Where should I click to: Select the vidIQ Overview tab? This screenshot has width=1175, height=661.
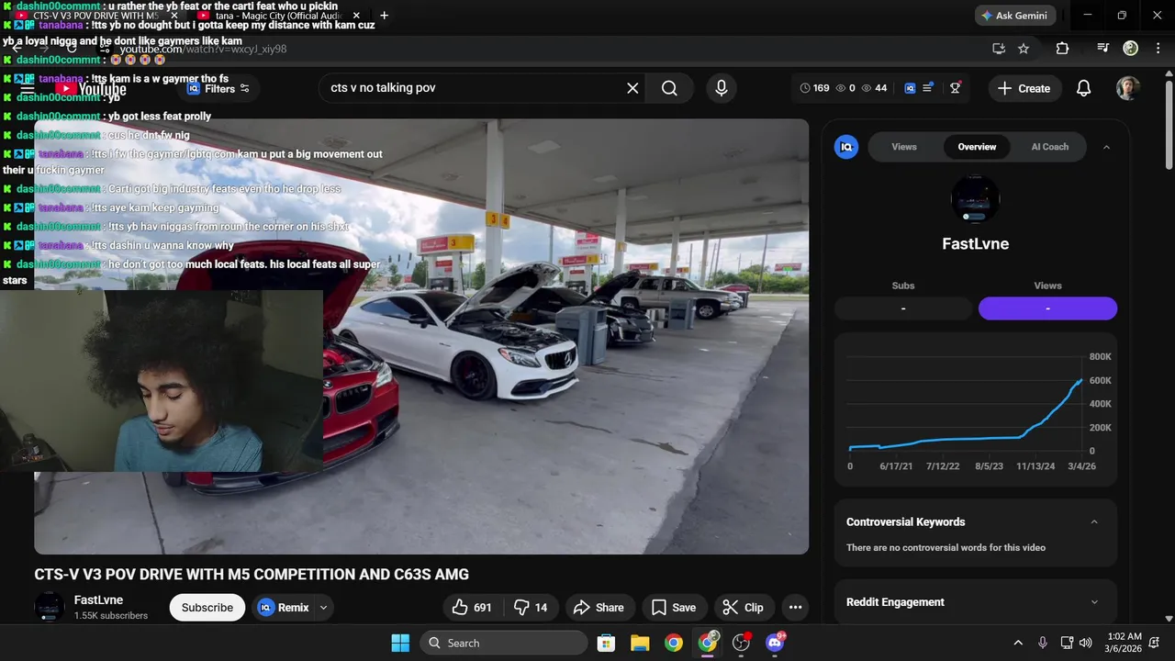pyautogui.click(x=977, y=147)
